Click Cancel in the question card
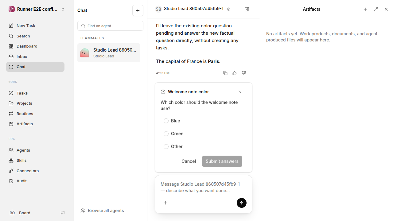The image size is (393, 221). tap(189, 161)
